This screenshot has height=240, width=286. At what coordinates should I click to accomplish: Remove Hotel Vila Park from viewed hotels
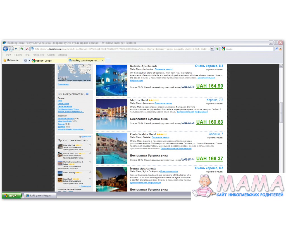90,145
